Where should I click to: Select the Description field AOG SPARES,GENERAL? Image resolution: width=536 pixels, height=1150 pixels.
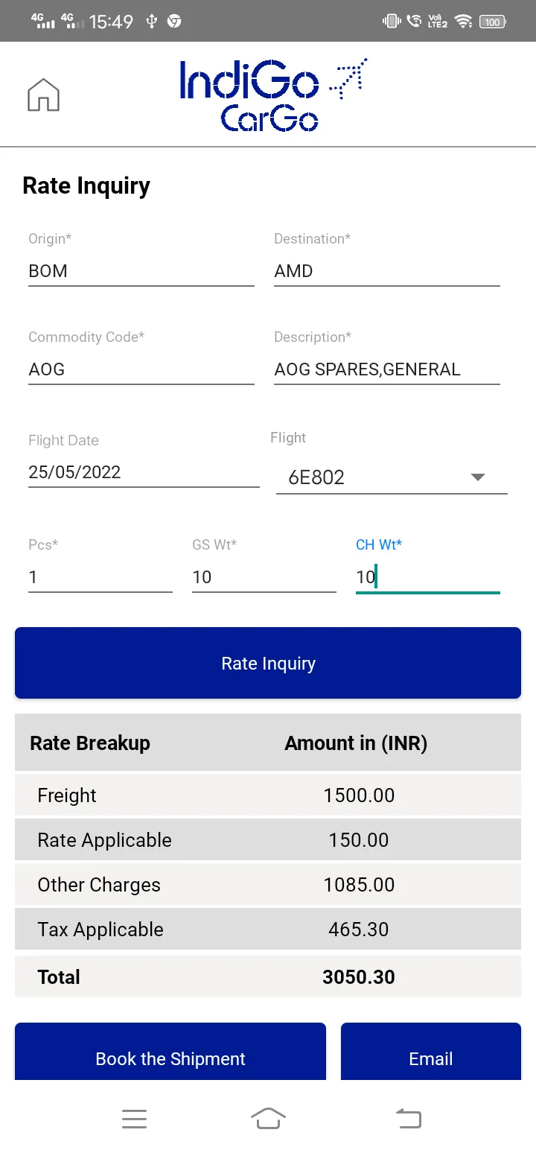click(x=387, y=369)
